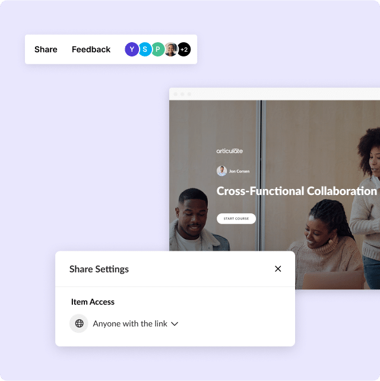Open the Share menu item

[x=46, y=49]
